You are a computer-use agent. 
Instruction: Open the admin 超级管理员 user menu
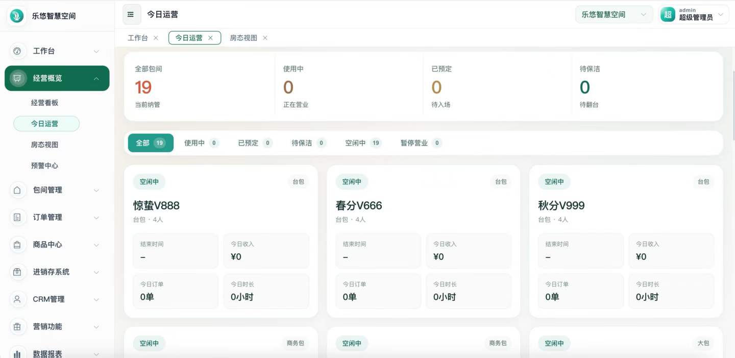tap(694, 15)
